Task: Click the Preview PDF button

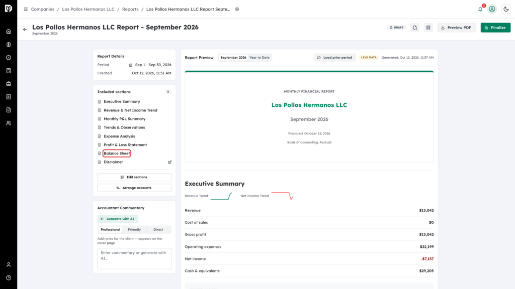Action: (457, 28)
